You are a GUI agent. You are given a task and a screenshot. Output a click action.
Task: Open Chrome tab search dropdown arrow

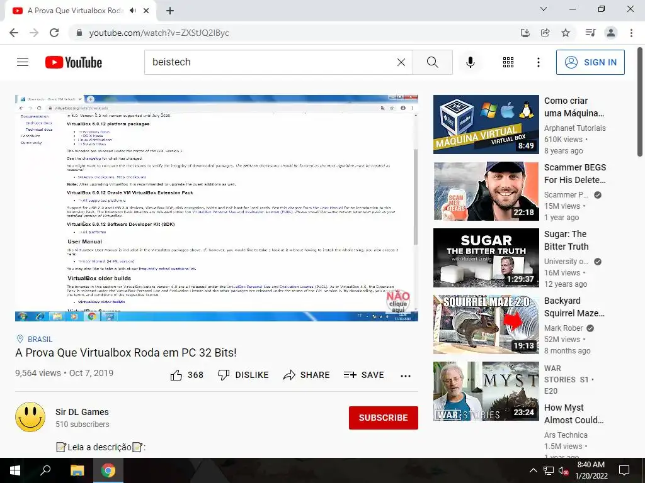click(544, 9)
